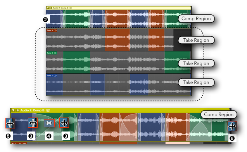Select the 'Take 1' lane label

point(49,75)
